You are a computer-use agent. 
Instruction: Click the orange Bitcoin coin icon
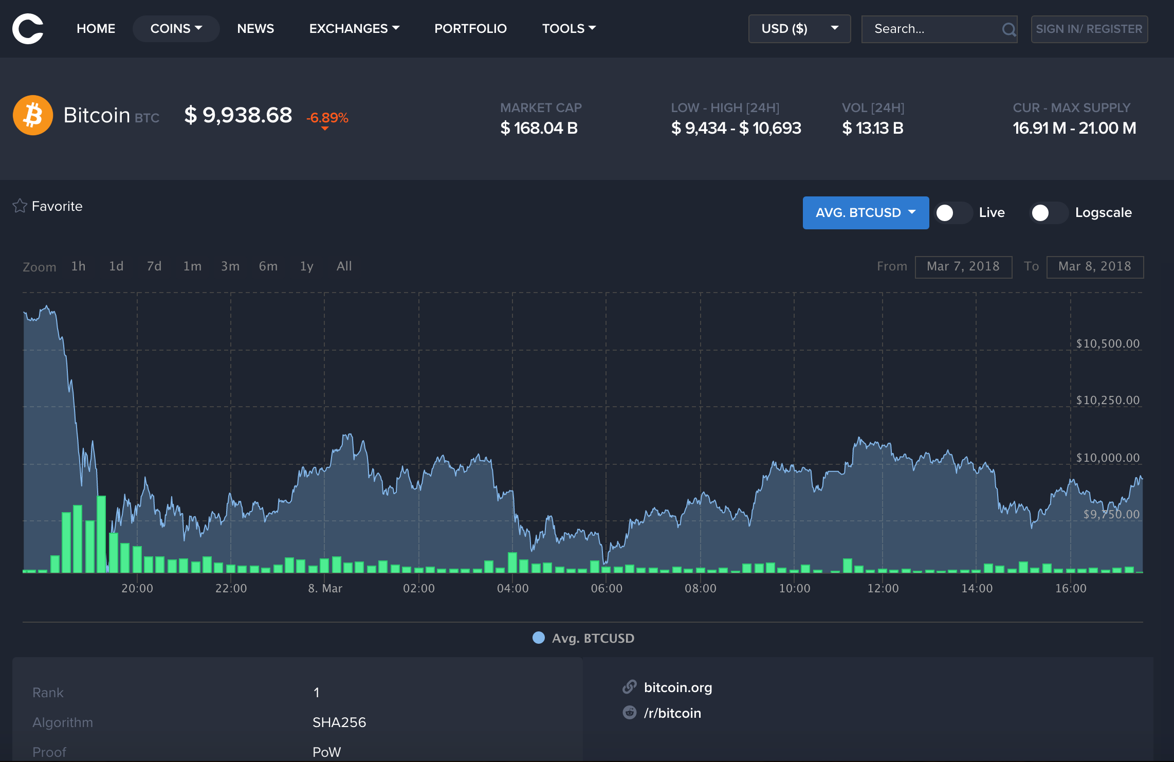pyautogui.click(x=33, y=115)
